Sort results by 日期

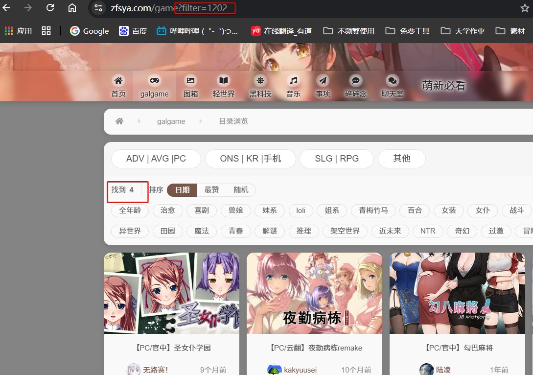(x=182, y=190)
